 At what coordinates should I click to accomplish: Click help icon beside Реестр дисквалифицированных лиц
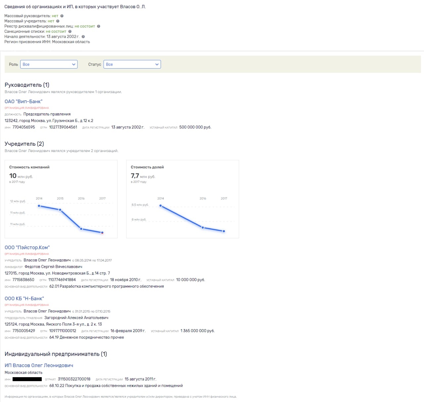point(98,26)
